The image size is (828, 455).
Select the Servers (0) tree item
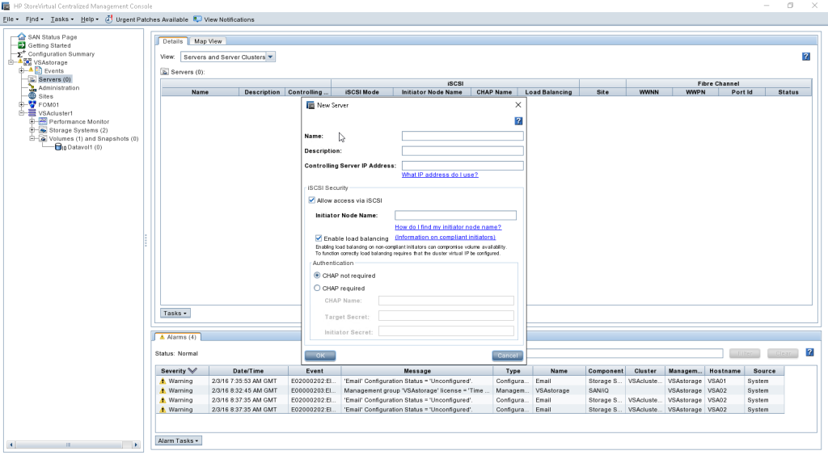(54, 79)
